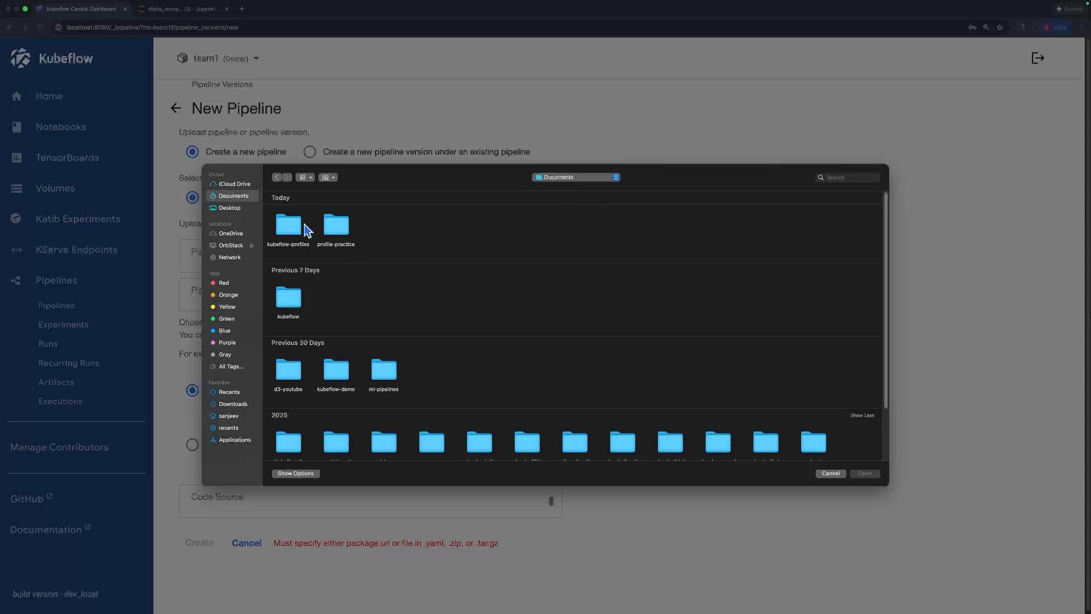Open Runs under Pipelines
1091x614 pixels.
point(48,344)
